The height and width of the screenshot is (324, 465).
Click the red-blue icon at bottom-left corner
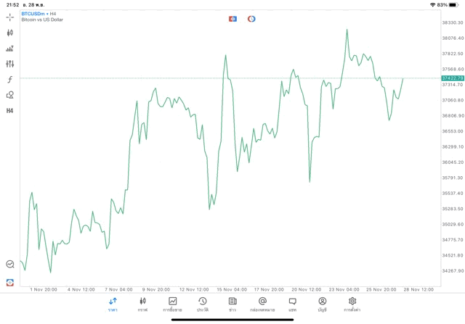9,282
